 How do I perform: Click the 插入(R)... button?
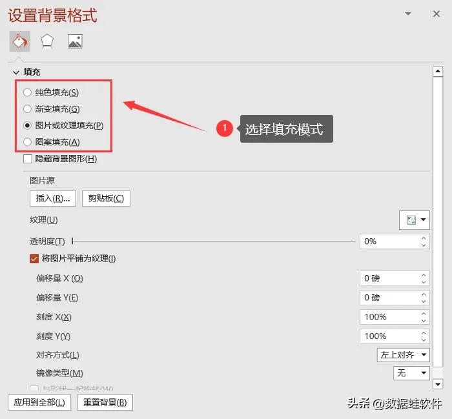click(x=53, y=198)
